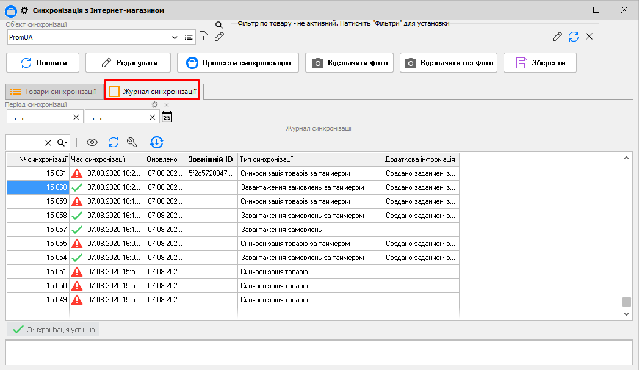Image resolution: width=639 pixels, height=370 pixels.
Task: Click the add new sync object icon
Action: pos(204,37)
